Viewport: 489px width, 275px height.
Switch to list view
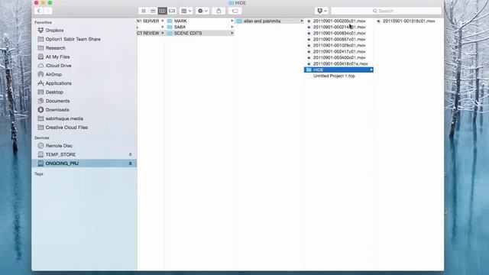[153, 11]
